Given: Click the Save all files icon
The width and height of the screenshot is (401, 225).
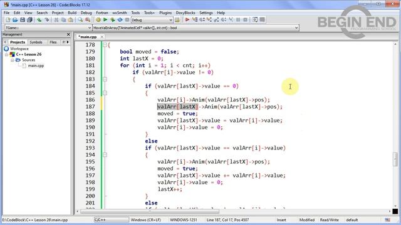Looking at the screenshot, I should (x=29, y=19).
